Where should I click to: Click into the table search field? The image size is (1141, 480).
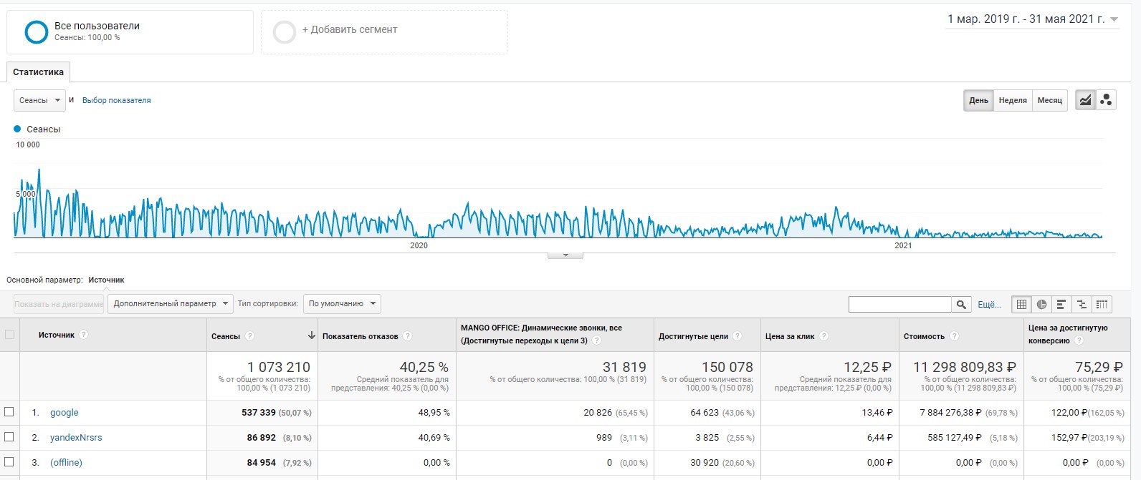tap(899, 305)
